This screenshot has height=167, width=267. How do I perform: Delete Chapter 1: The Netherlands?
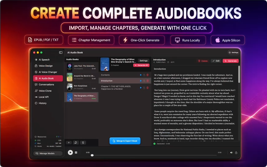(147, 87)
